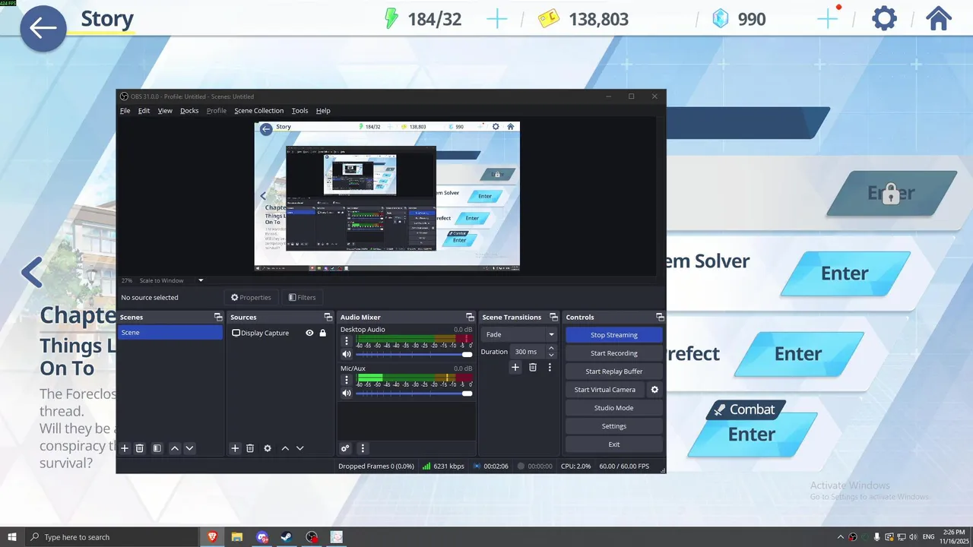Open Edit menu
The height and width of the screenshot is (547, 973).
pyautogui.click(x=144, y=111)
